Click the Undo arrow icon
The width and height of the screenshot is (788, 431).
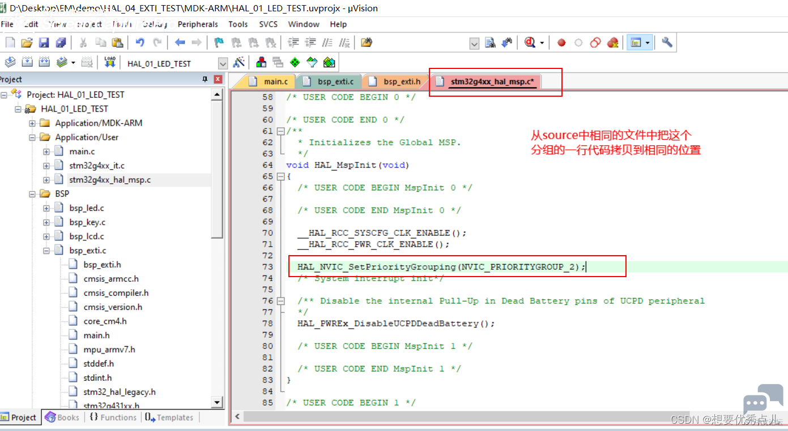[140, 42]
